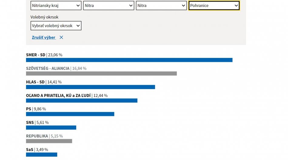The height and width of the screenshot is (160, 288).
Task: Click the X icon beside Zrušiť výber
Action: [61, 37]
